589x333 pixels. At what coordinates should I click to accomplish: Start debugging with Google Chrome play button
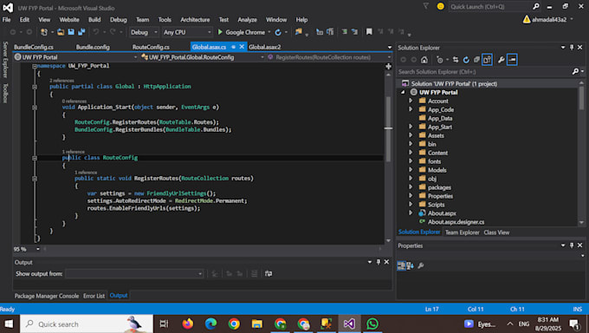tap(220, 32)
